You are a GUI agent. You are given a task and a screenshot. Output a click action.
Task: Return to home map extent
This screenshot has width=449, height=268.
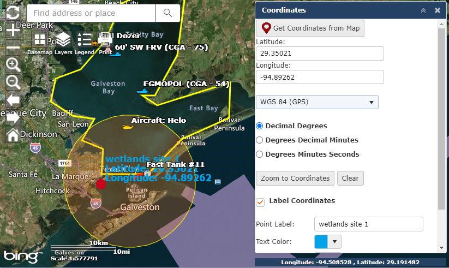(13, 135)
